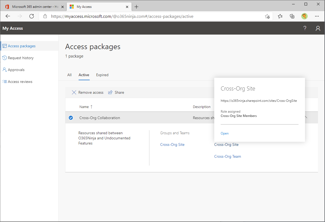325x222 pixels.
Task: Toggle the Name column sort arrow
Action: [x=91, y=107]
